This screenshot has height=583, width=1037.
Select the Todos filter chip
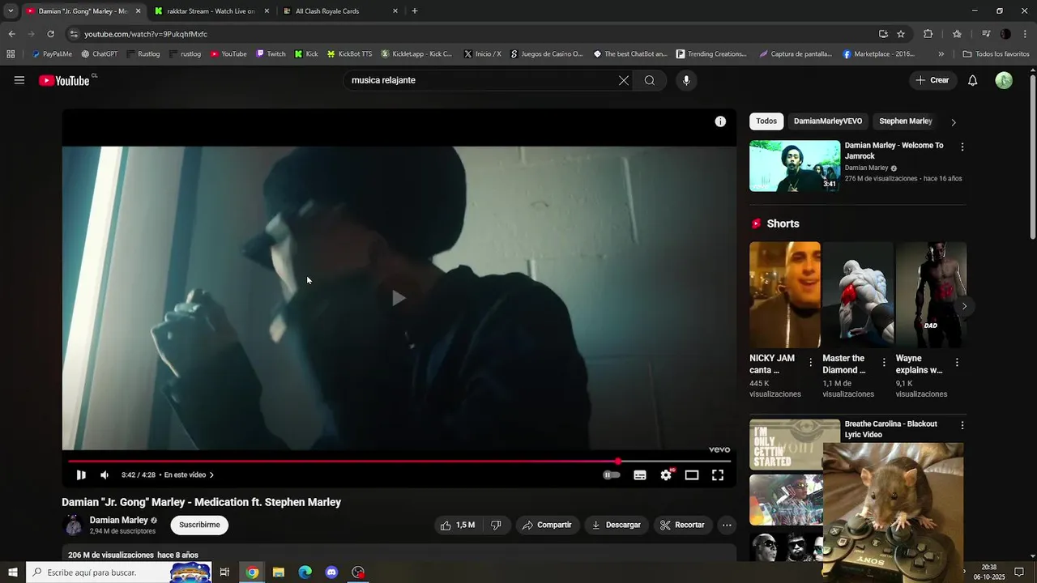(766, 121)
